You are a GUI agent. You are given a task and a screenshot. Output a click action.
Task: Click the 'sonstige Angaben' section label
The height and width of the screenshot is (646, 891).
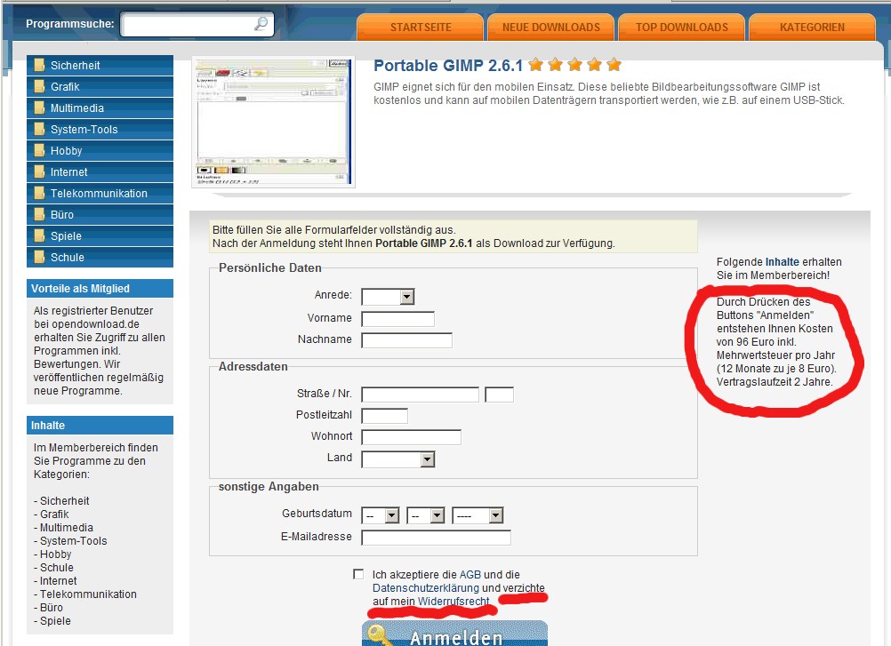pyautogui.click(x=269, y=486)
